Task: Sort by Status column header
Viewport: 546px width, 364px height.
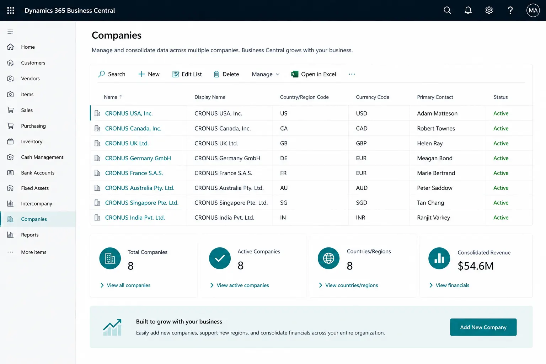Action: click(x=500, y=97)
